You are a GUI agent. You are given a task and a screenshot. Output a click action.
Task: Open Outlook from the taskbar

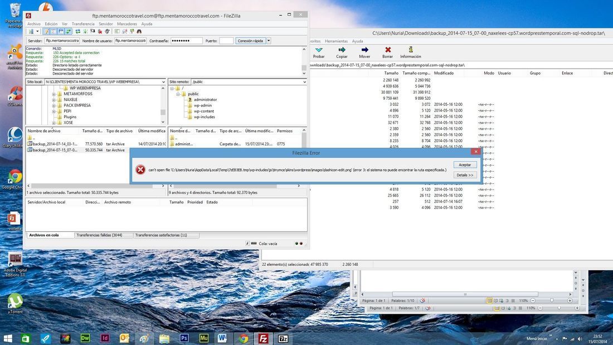click(x=124, y=338)
